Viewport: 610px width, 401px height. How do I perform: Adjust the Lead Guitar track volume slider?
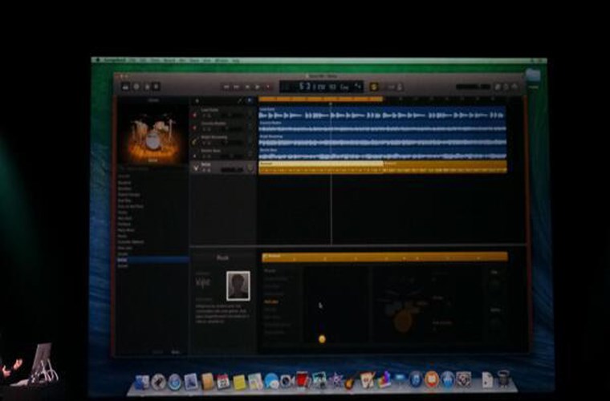pos(232,116)
